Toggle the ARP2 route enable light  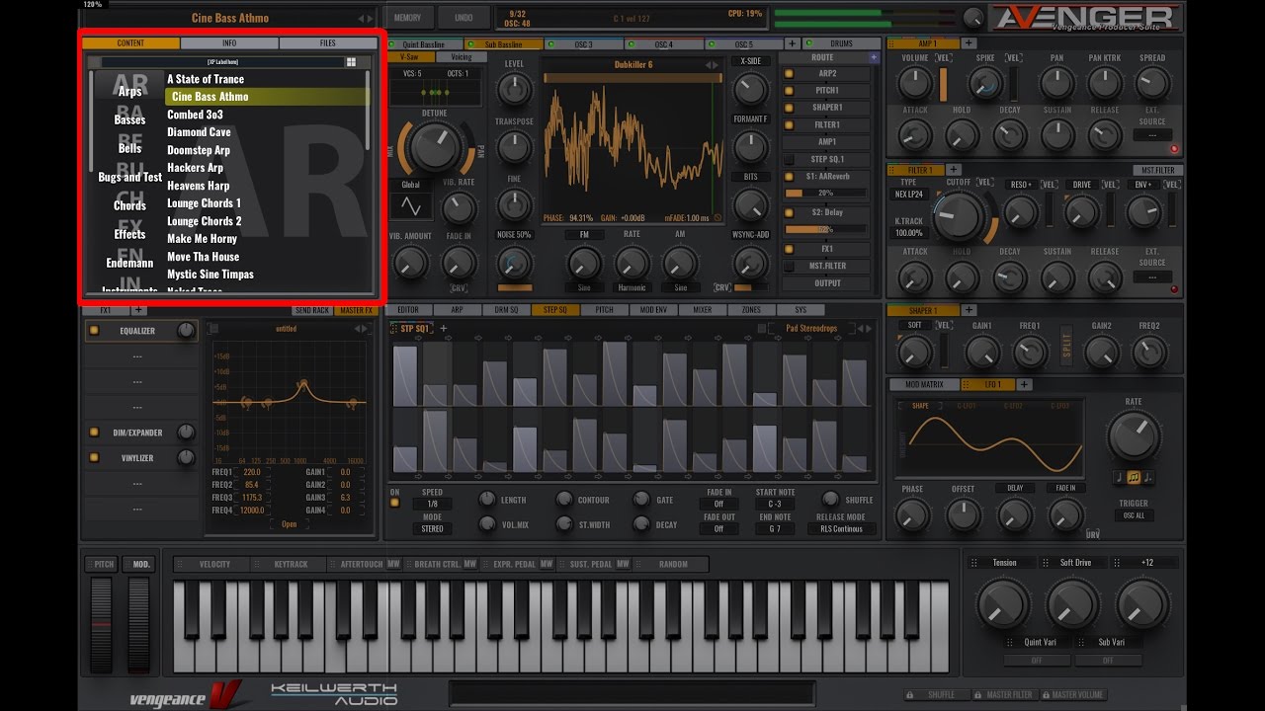pyautogui.click(x=788, y=73)
